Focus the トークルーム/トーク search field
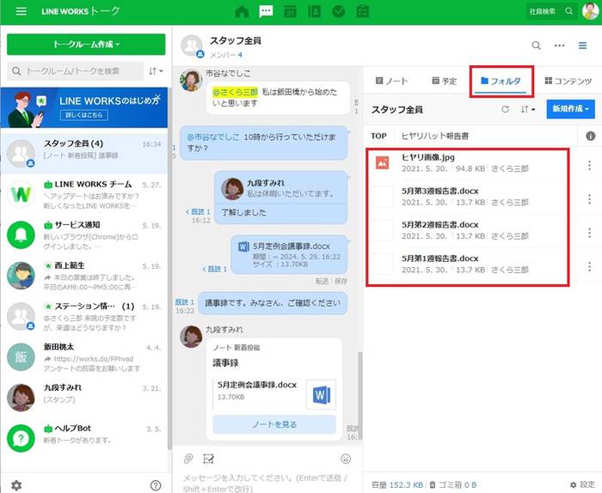 tap(76, 71)
